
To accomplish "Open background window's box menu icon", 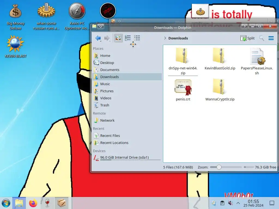I will tap(113, 21).
